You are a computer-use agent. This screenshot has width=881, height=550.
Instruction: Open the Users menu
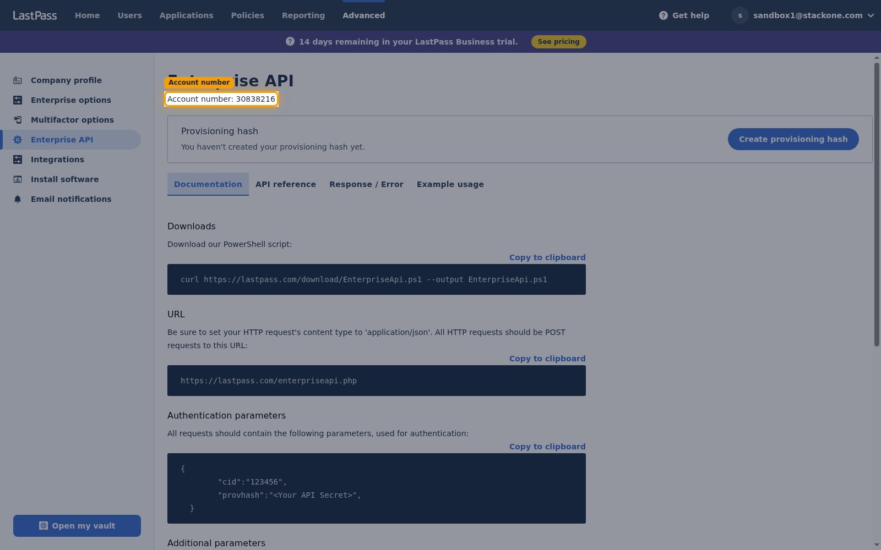tap(130, 15)
